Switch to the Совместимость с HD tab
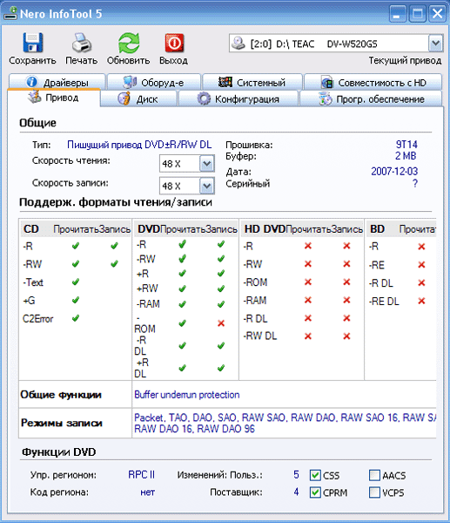The image size is (450, 523). point(373,82)
